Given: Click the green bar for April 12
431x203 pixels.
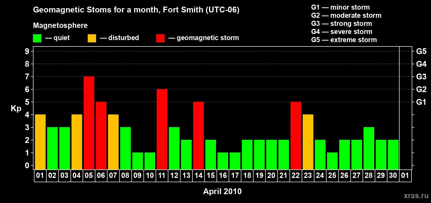Looking at the screenshot, I should tap(174, 148).
